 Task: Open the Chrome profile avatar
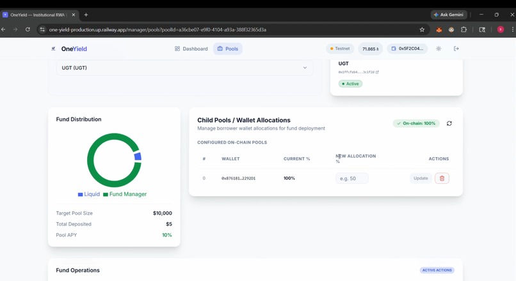pos(501,29)
